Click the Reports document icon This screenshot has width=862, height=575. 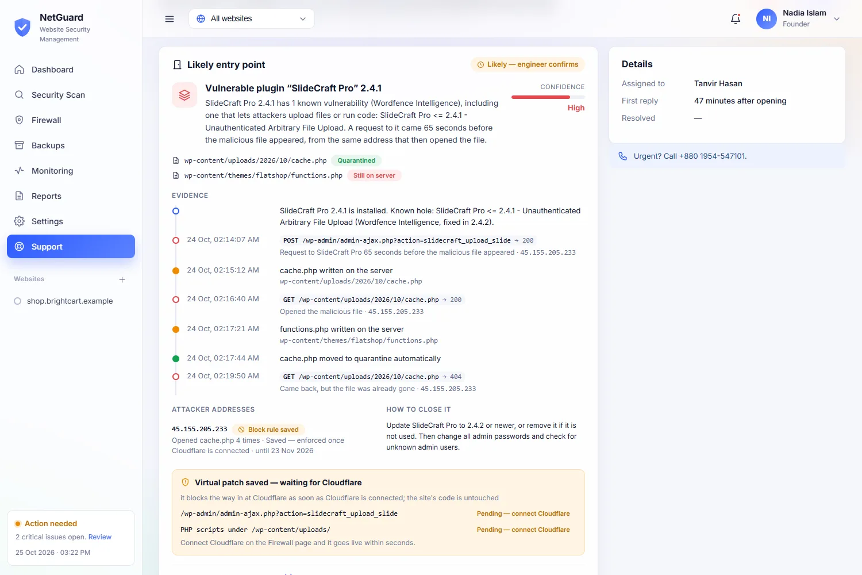(20, 196)
